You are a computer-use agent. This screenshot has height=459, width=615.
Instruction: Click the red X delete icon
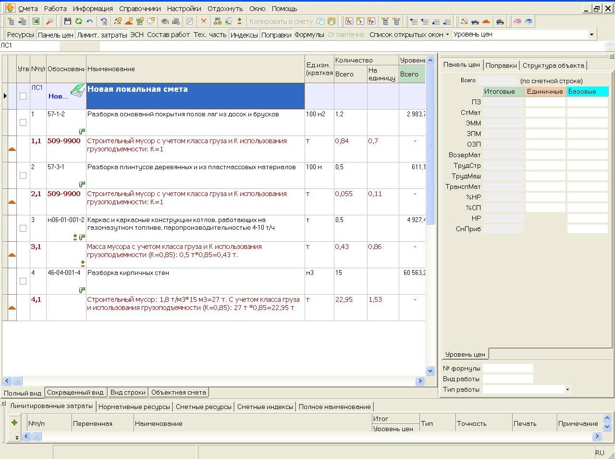tap(203, 22)
